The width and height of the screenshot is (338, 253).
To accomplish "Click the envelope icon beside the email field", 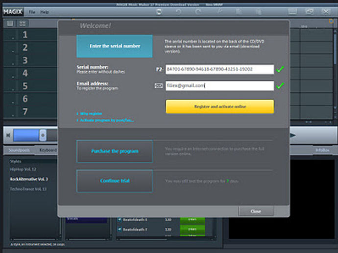I will (x=159, y=86).
